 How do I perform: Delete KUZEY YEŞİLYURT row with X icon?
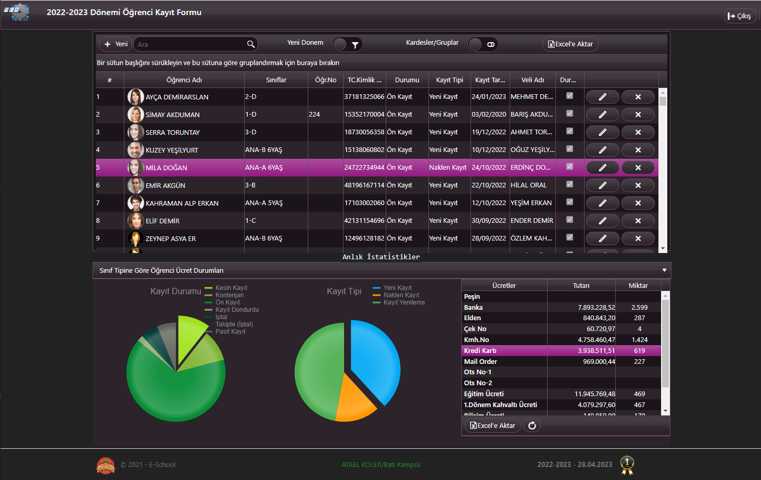pyautogui.click(x=638, y=150)
